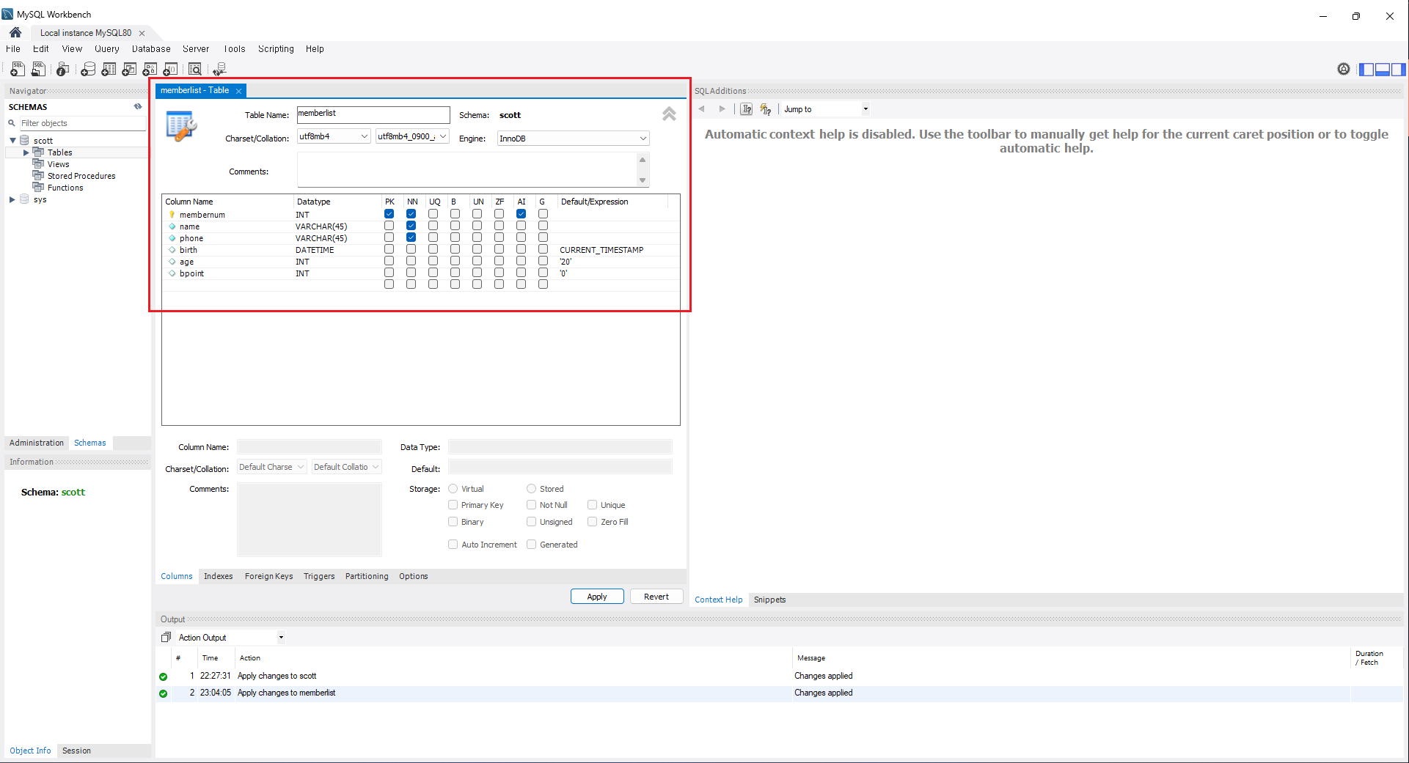Screen dimensions: 1409x763
Task: Switch to the Indexes tab
Action: (x=218, y=576)
